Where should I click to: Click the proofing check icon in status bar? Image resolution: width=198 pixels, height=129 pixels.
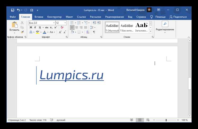[51, 120]
